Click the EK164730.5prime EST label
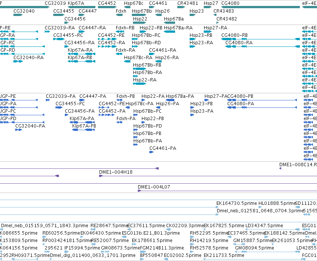This screenshot has width=317, height=261. pos(237,203)
